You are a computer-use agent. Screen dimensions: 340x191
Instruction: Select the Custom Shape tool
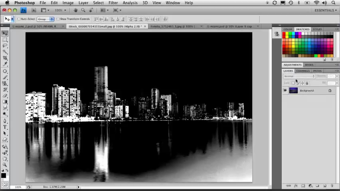tap(5, 140)
